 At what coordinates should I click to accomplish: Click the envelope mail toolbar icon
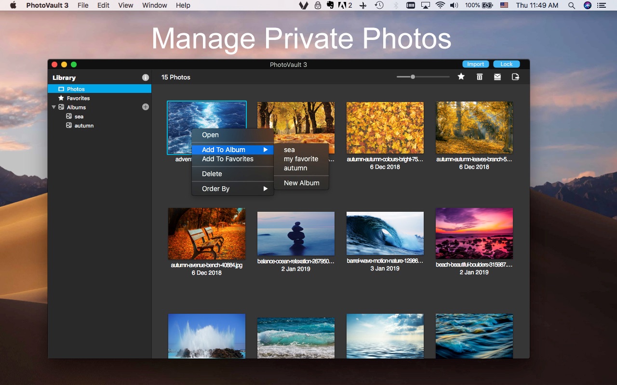point(497,77)
